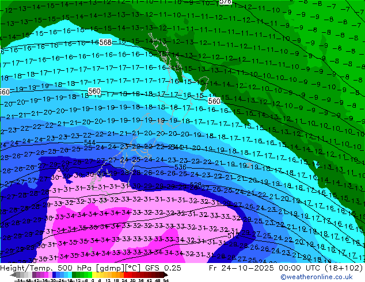Select the '[°C]' unit label
Viewport: 365px width, 282px height.
tap(133, 268)
